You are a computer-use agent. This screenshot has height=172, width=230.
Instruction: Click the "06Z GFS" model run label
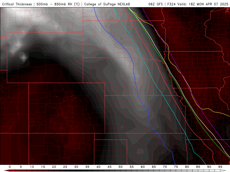(156, 4)
